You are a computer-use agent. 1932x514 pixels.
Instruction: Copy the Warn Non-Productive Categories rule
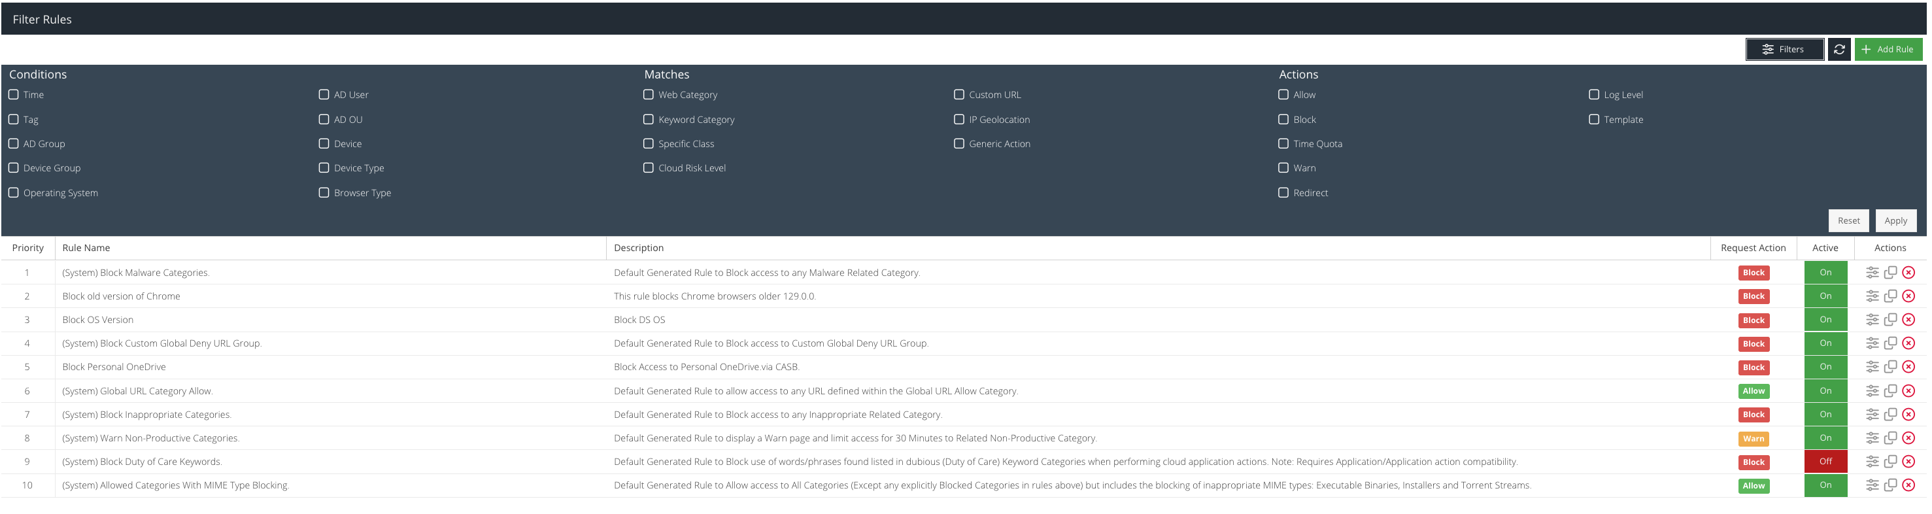(1890, 438)
